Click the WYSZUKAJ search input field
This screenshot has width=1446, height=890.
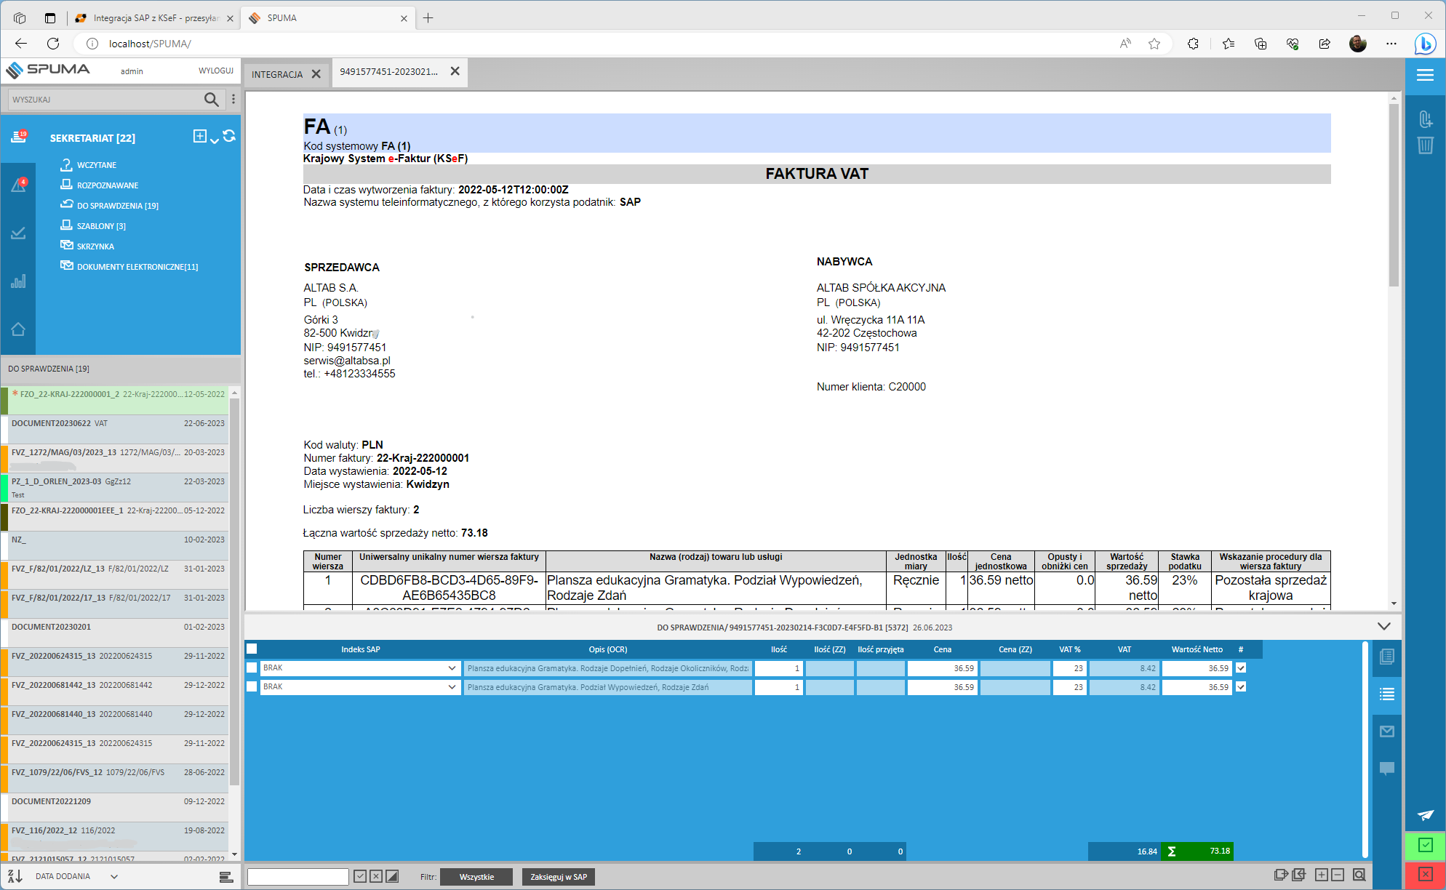[102, 100]
